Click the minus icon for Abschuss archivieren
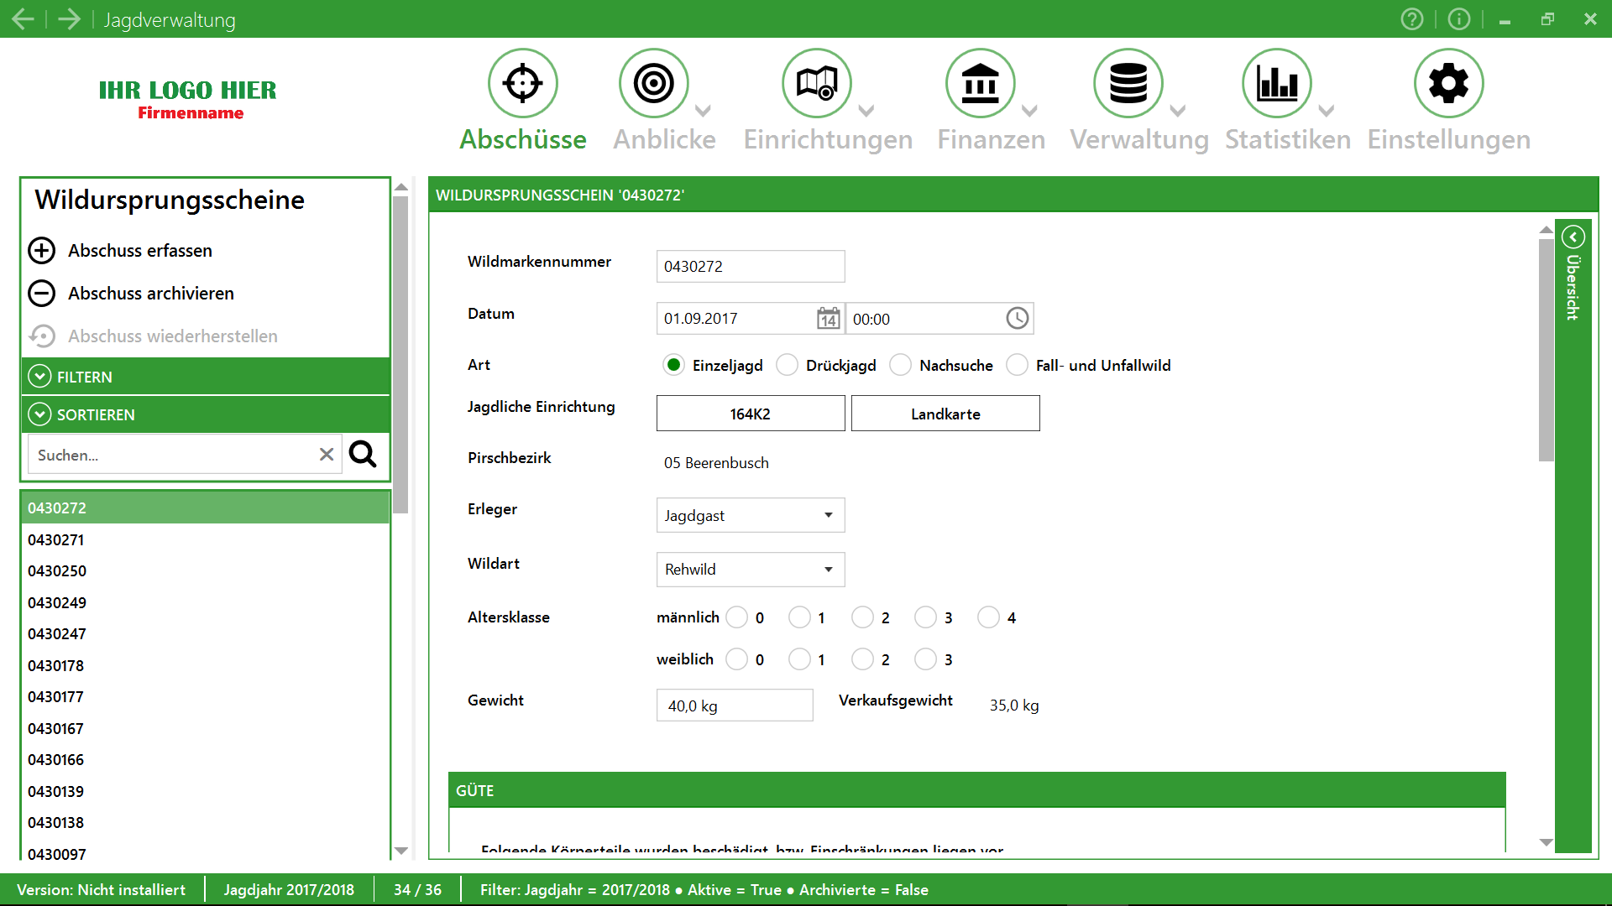The width and height of the screenshot is (1612, 906). (x=42, y=293)
